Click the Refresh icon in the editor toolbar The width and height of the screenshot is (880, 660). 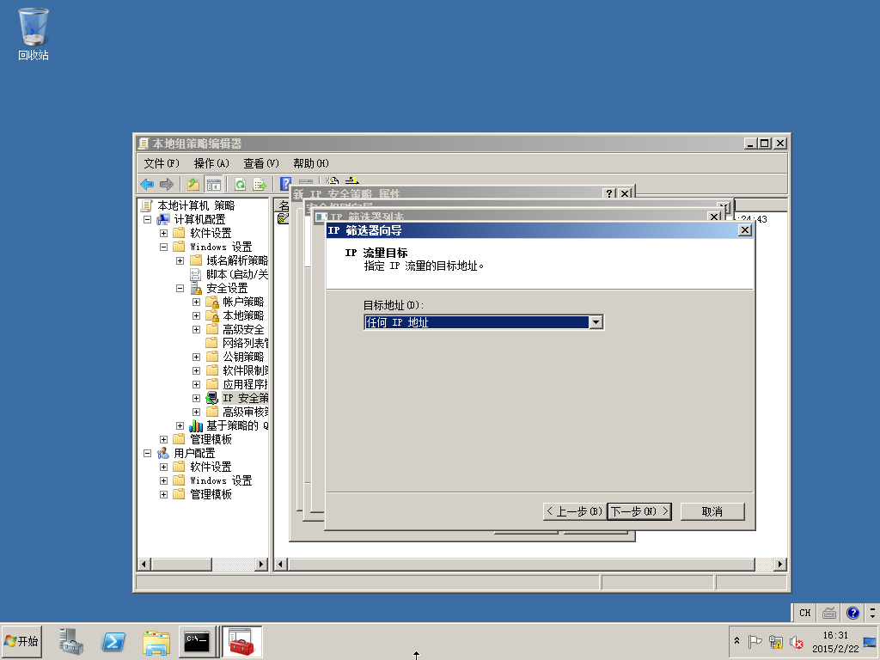pos(241,184)
